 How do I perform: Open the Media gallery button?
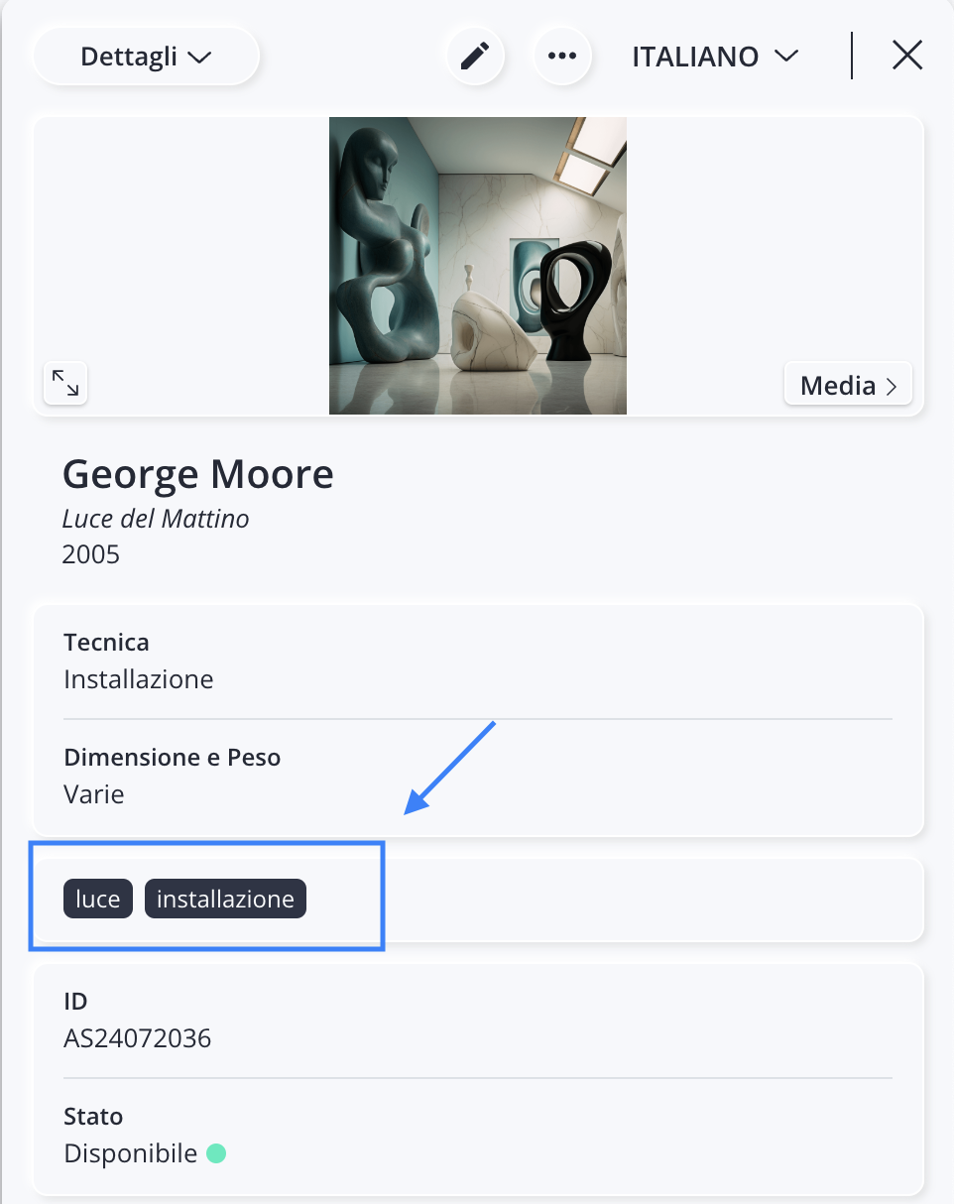[x=848, y=385]
